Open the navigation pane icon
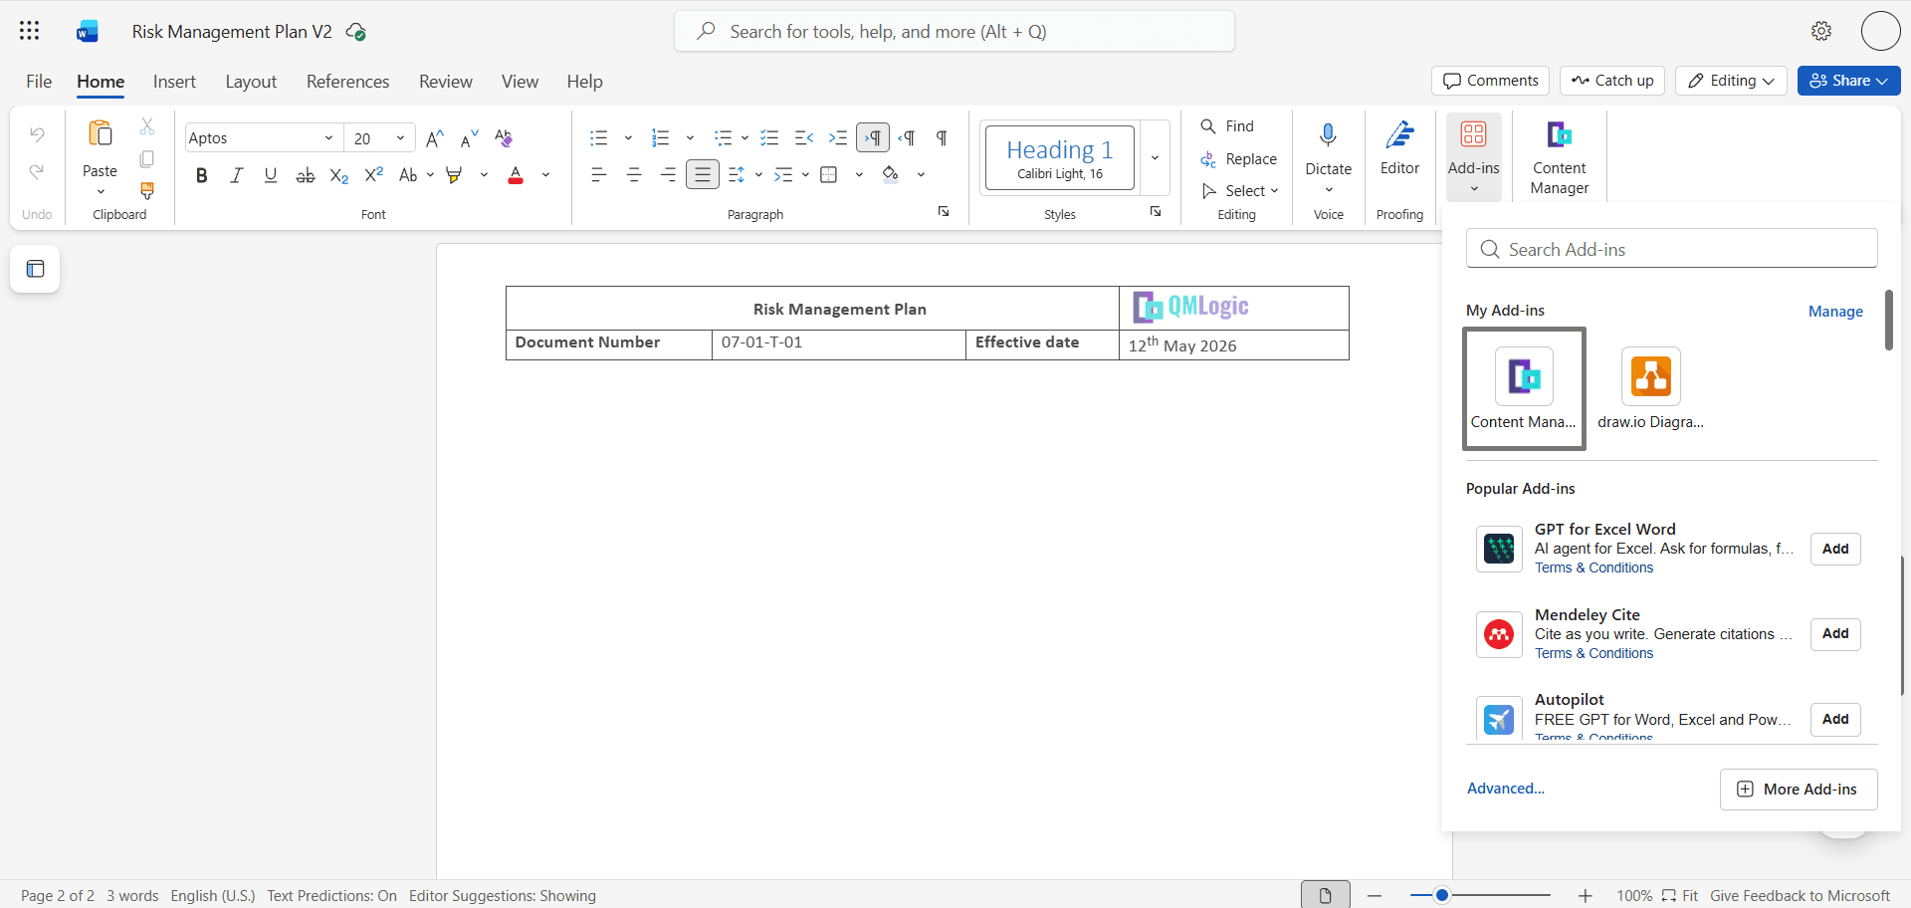Screen dimensions: 1911x908 (x=36, y=269)
